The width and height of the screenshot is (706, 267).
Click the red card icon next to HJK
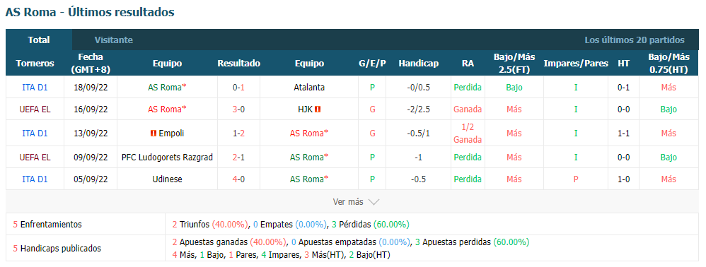point(318,109)
